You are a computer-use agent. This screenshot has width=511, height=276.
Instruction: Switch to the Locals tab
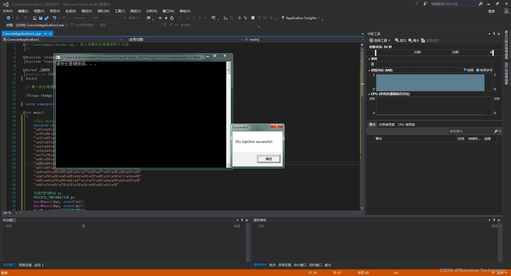[x=25, y=265]
